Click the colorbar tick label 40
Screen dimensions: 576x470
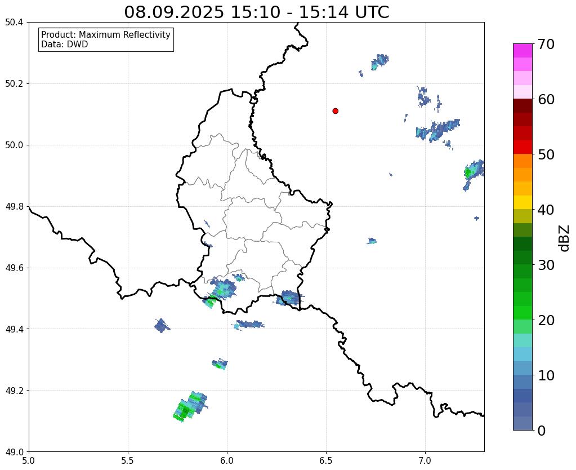[x=546, y=210]
